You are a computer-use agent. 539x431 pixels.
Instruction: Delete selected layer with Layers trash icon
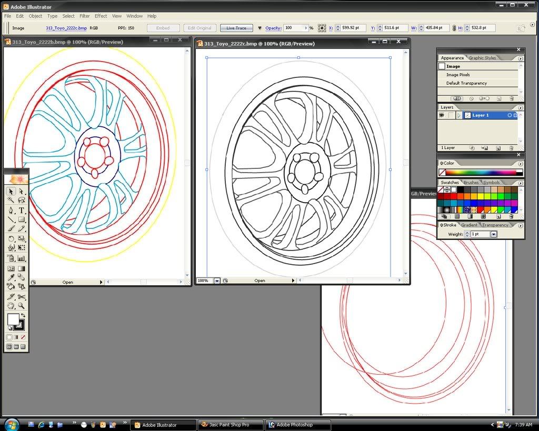pos(512,148)
